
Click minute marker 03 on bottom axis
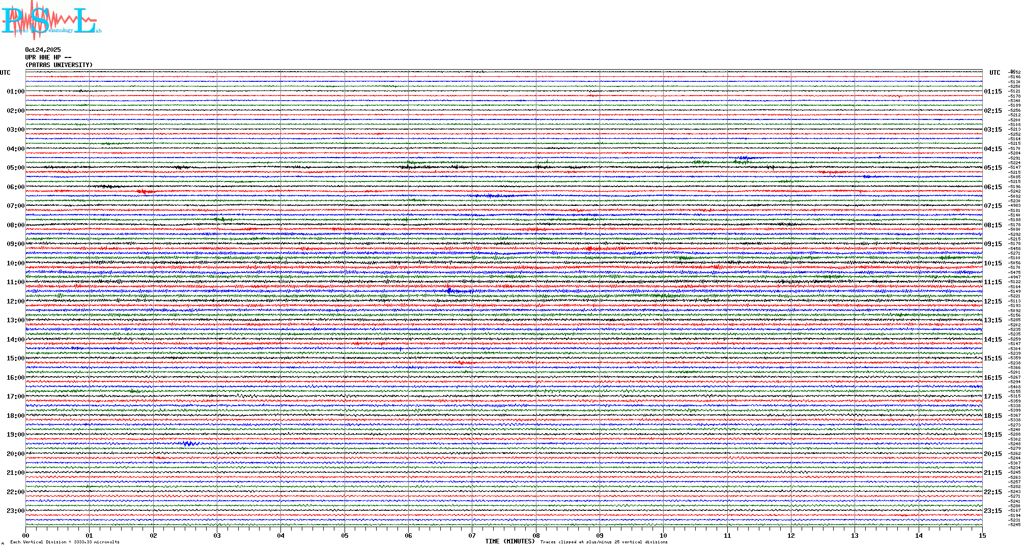click(x=217, y=536)
